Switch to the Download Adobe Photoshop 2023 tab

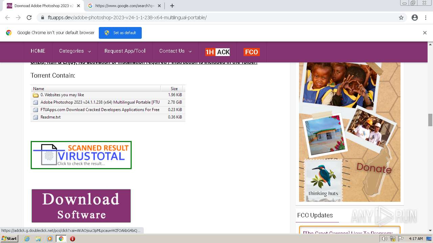point(44,6)
